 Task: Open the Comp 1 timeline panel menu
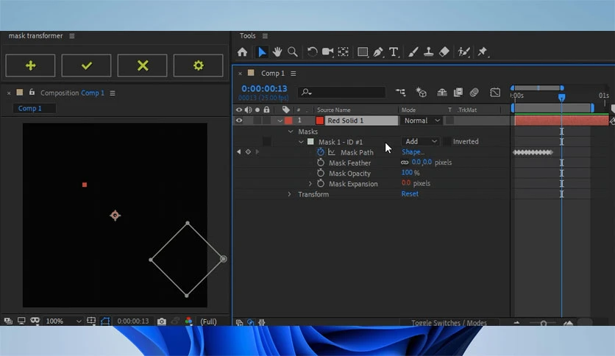(294, 74)
